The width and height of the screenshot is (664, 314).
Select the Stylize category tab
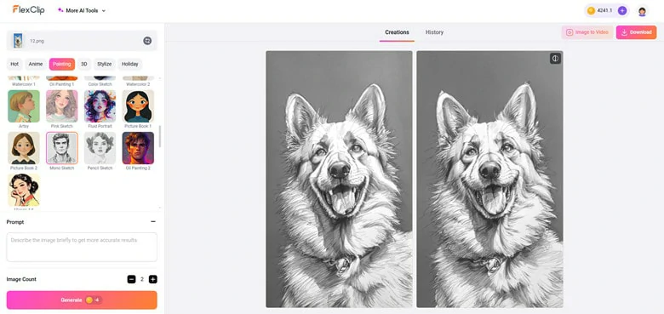tap(104, 64)
